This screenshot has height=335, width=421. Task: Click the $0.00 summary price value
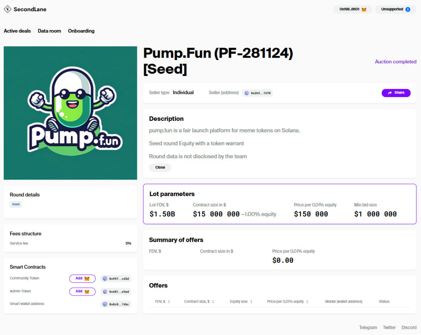click(x=283, y=260)
